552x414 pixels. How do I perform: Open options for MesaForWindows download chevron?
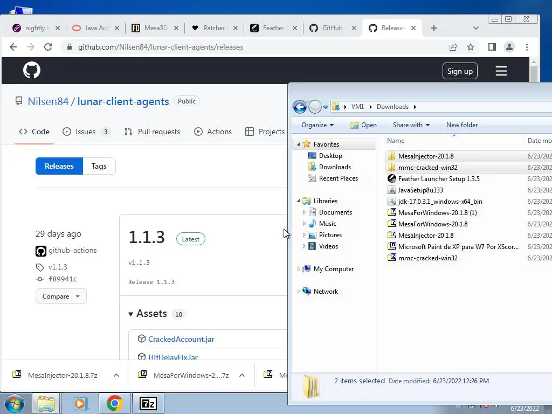[x=242, y=375]
